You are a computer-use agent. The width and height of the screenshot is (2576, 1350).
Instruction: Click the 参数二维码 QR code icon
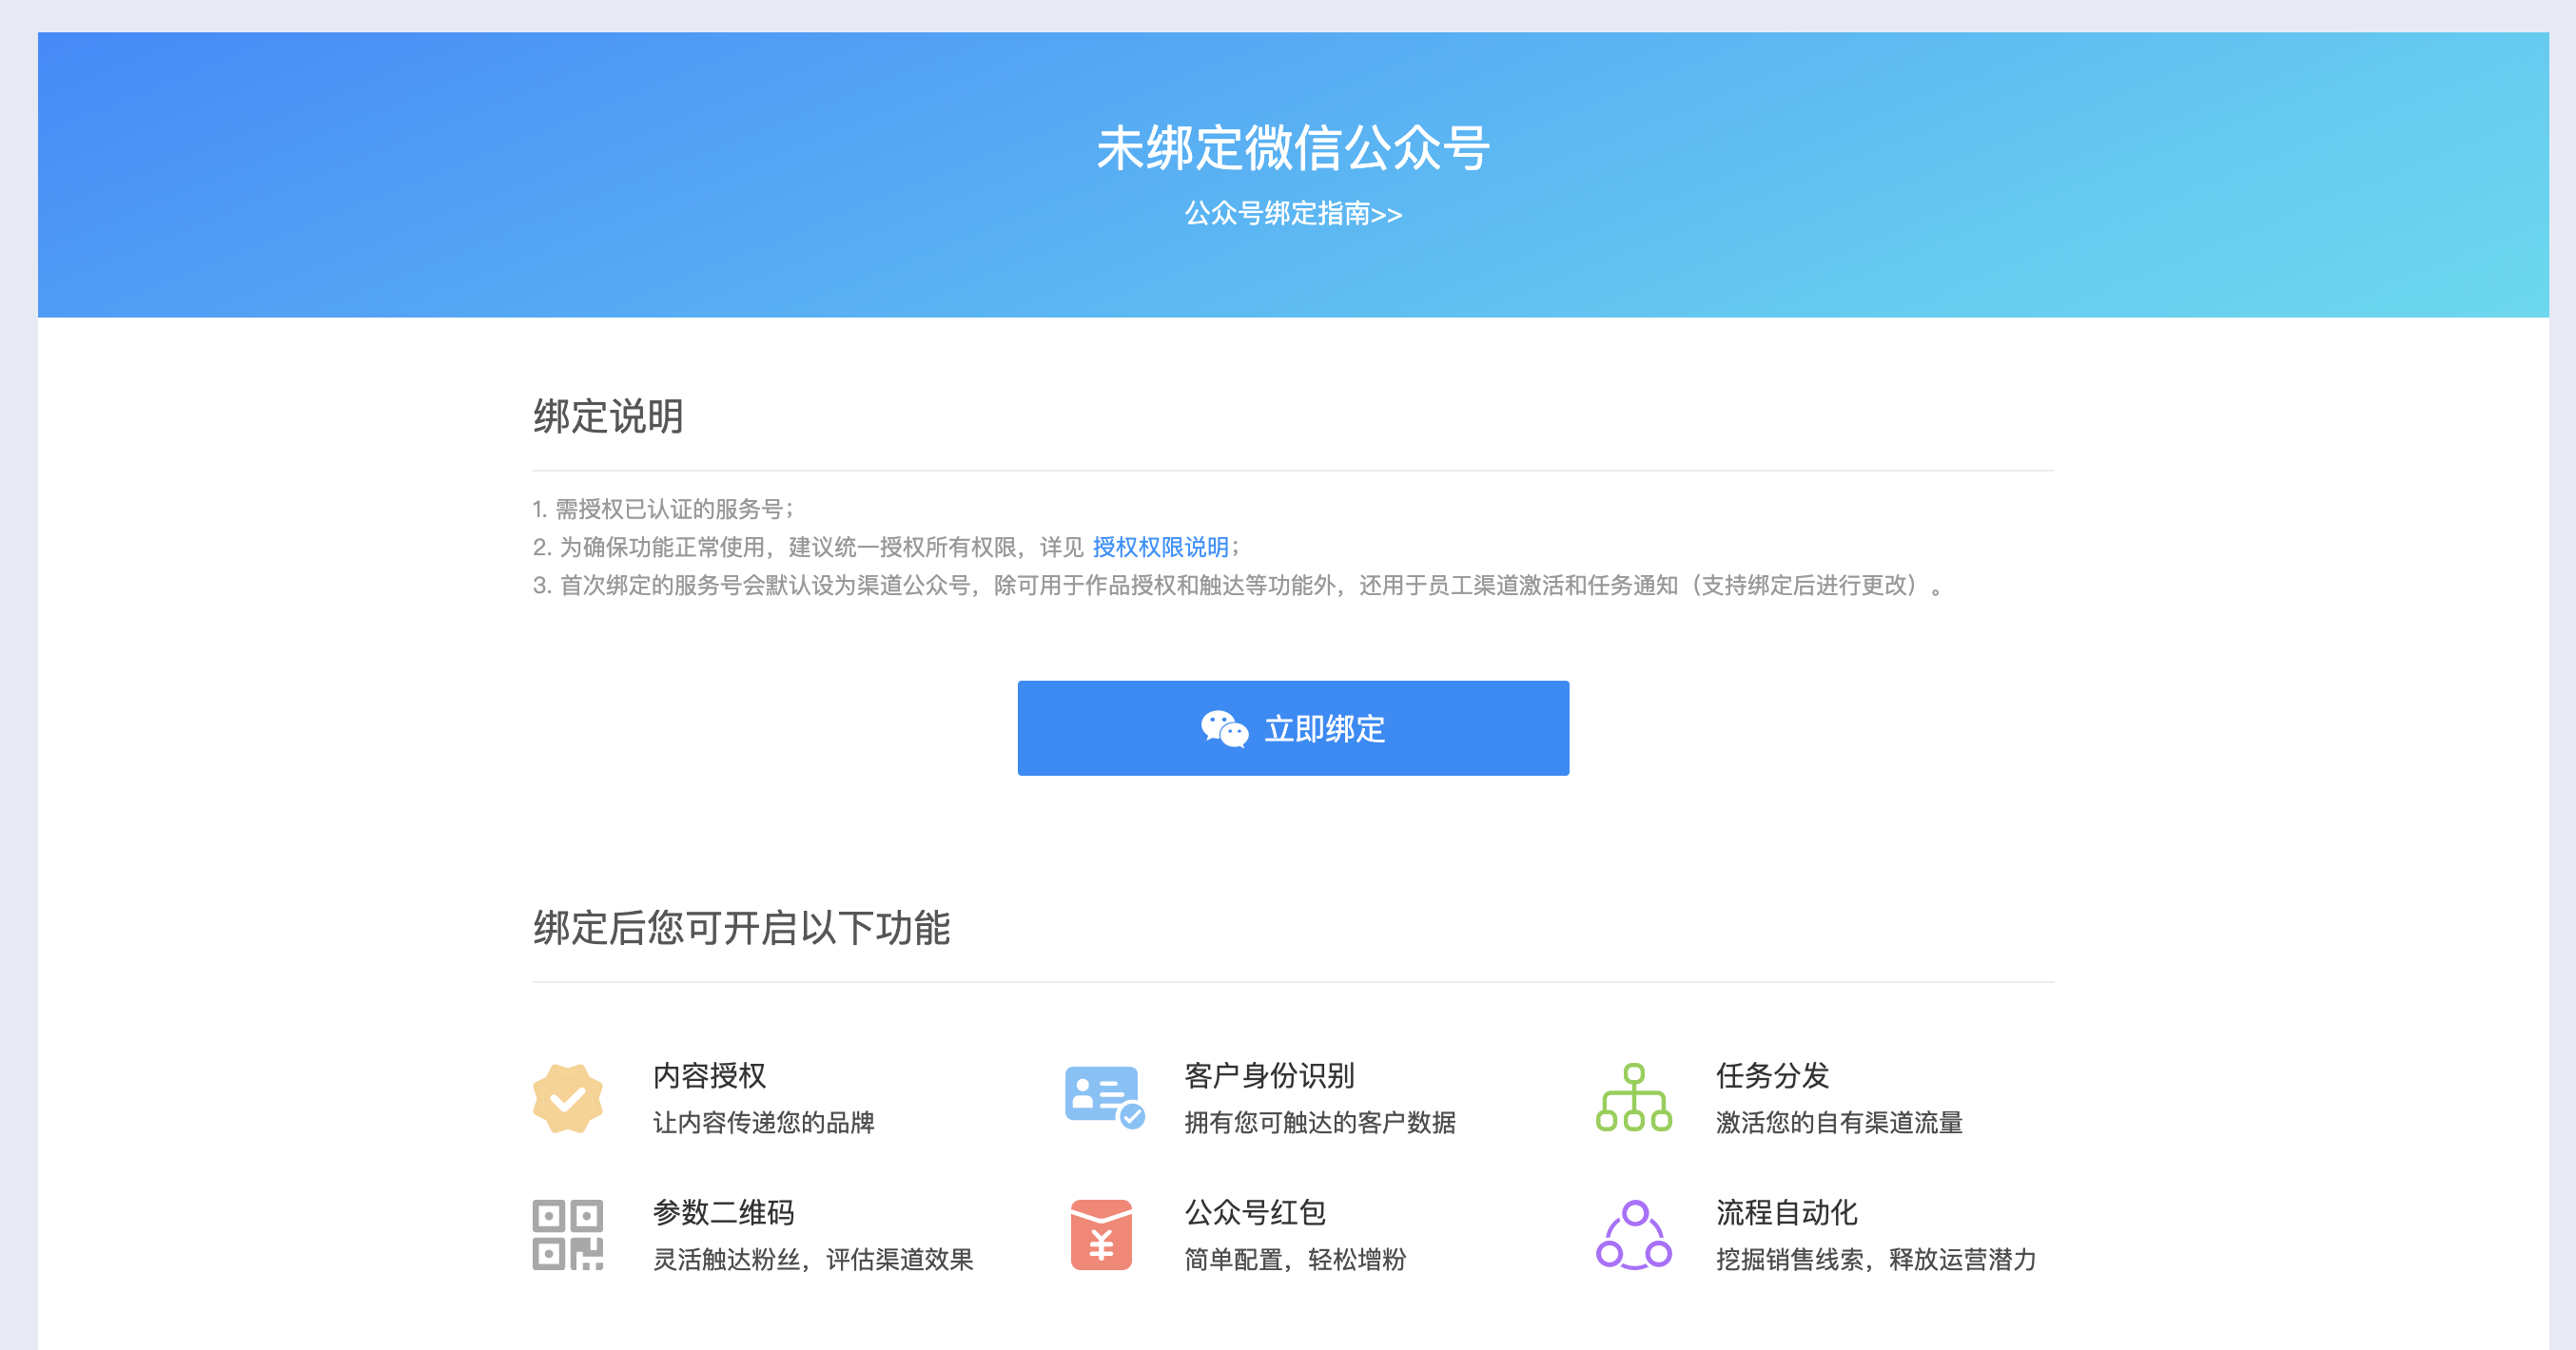click(568, 1235)
